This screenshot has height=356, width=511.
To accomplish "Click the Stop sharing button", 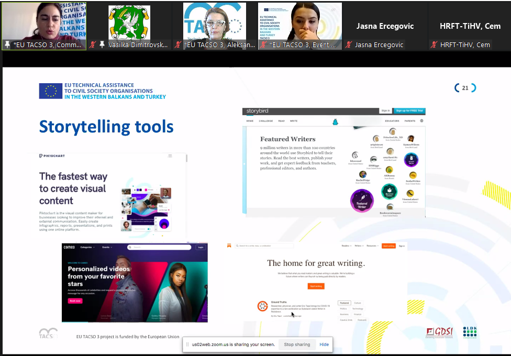I will pyautogui.click(x=297, y=344).
